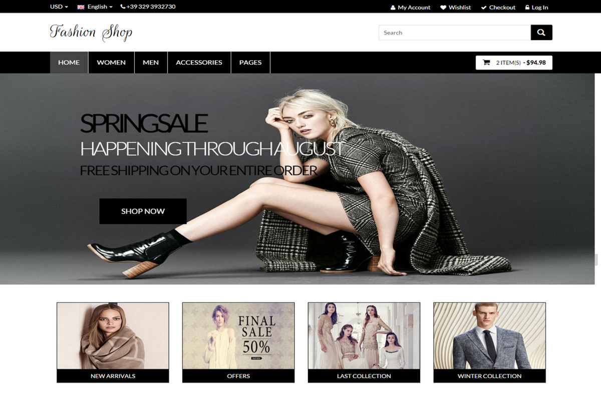Click the Log In padlock icon

click(527, 7)
